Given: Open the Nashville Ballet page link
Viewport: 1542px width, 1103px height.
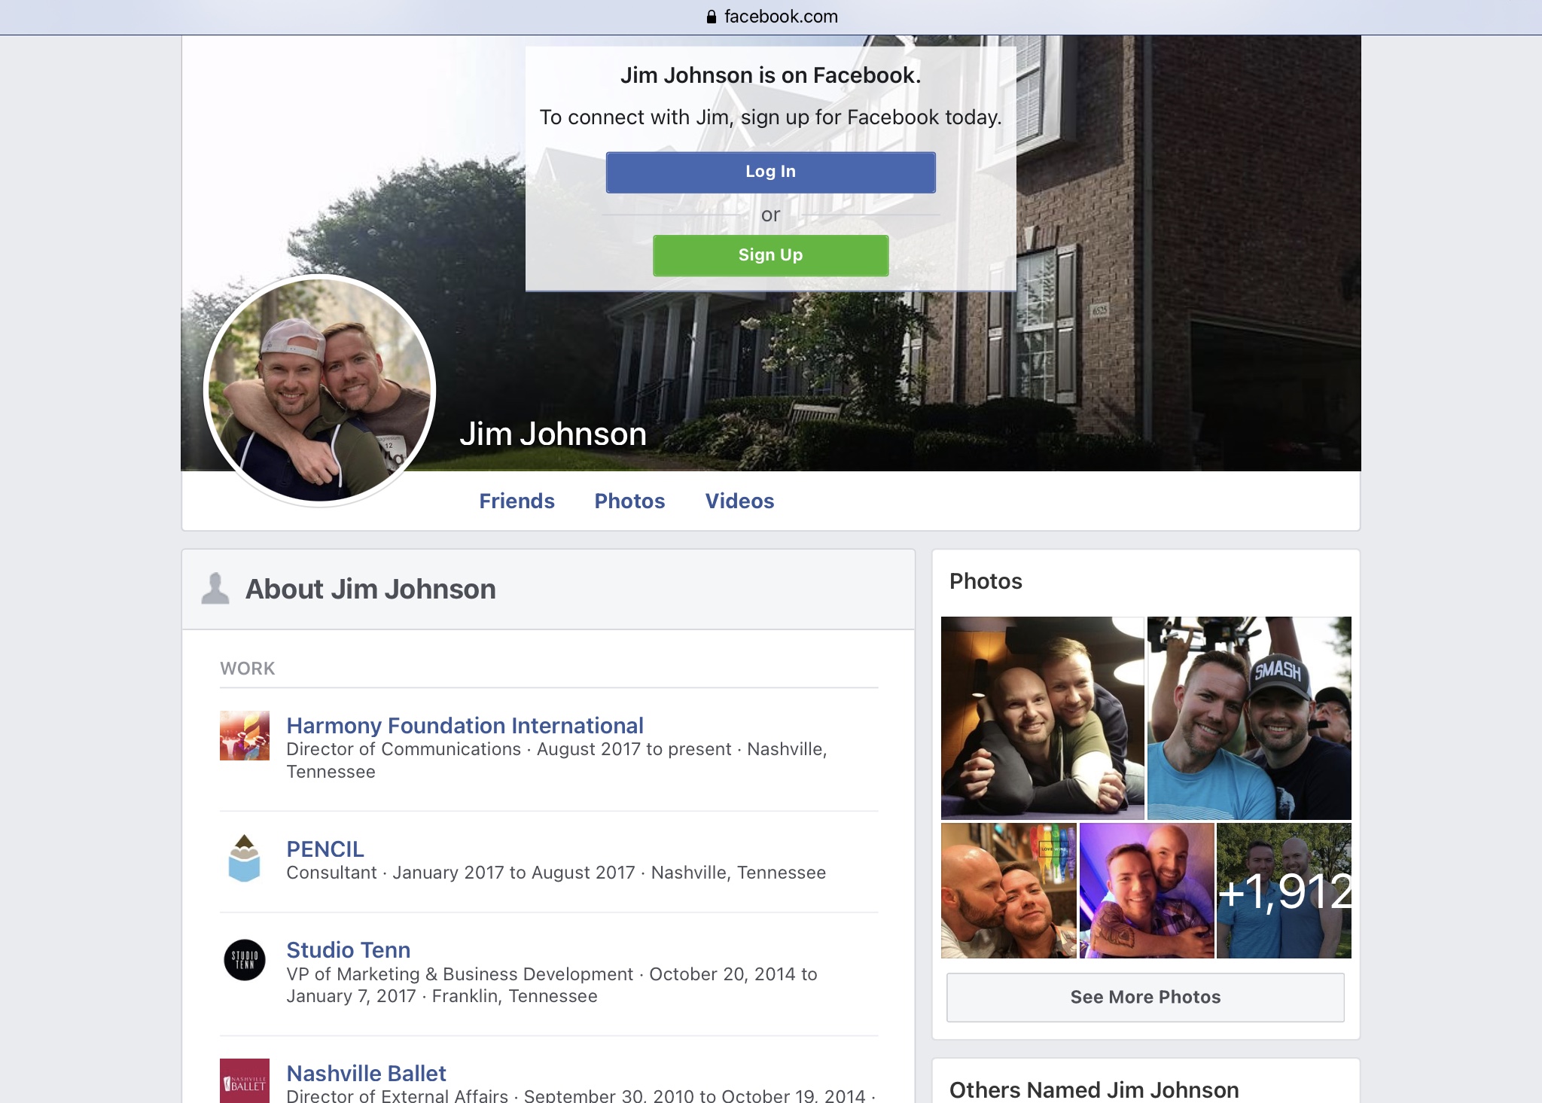Looking at the screenshot, I should pos(366,1074).
